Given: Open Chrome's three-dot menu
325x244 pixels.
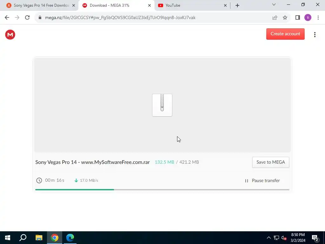Looking at the screenshot, I should (318, 17).
